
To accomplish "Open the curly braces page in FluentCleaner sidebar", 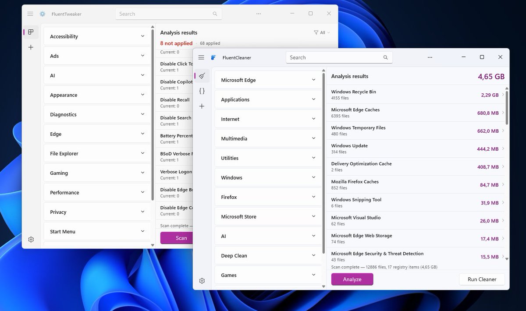I will pos(202,91).
